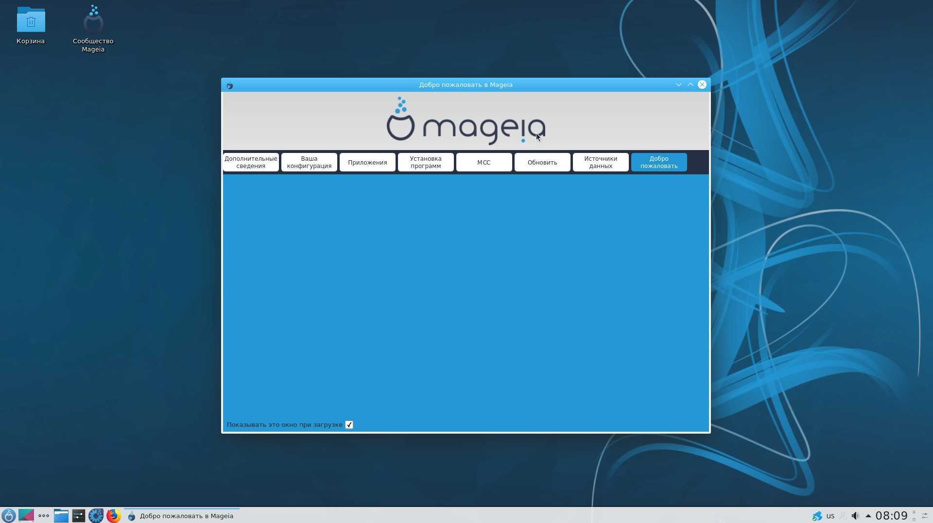
Task: Switch to the Обновить tab
Action: 542,162
